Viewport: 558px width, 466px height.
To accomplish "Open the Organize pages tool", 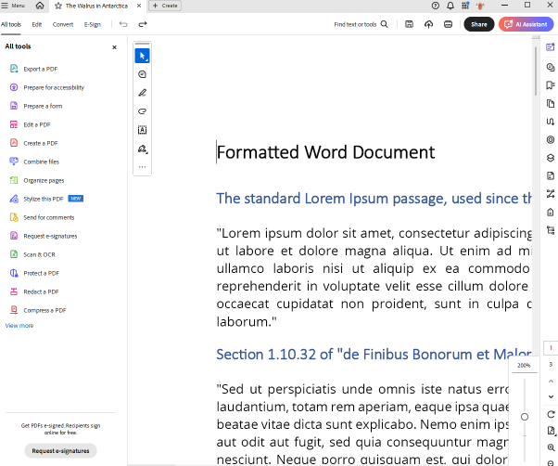I will click(x=37, y=180).
